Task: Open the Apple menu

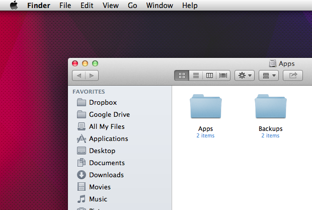Action: point(14,5)
